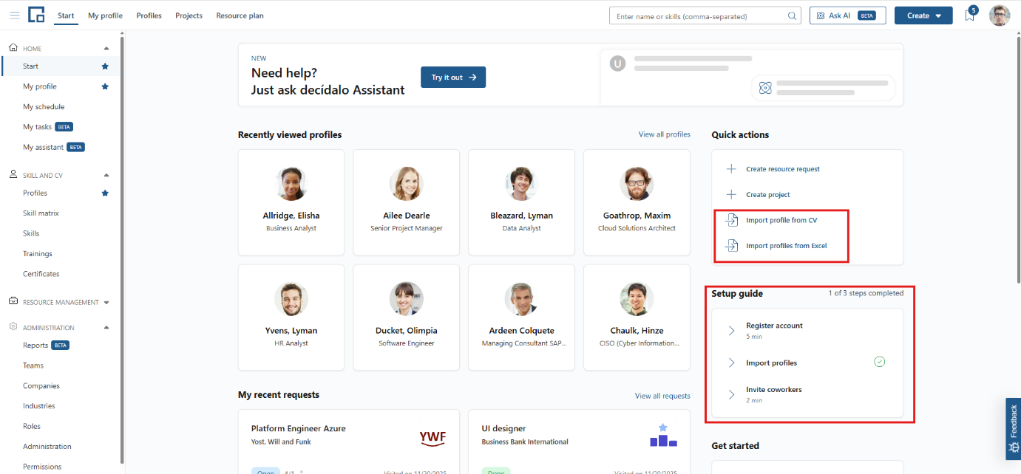
Task: Click the import icon beside Import profiles from Excel
Action: click(x=731, y=246)
